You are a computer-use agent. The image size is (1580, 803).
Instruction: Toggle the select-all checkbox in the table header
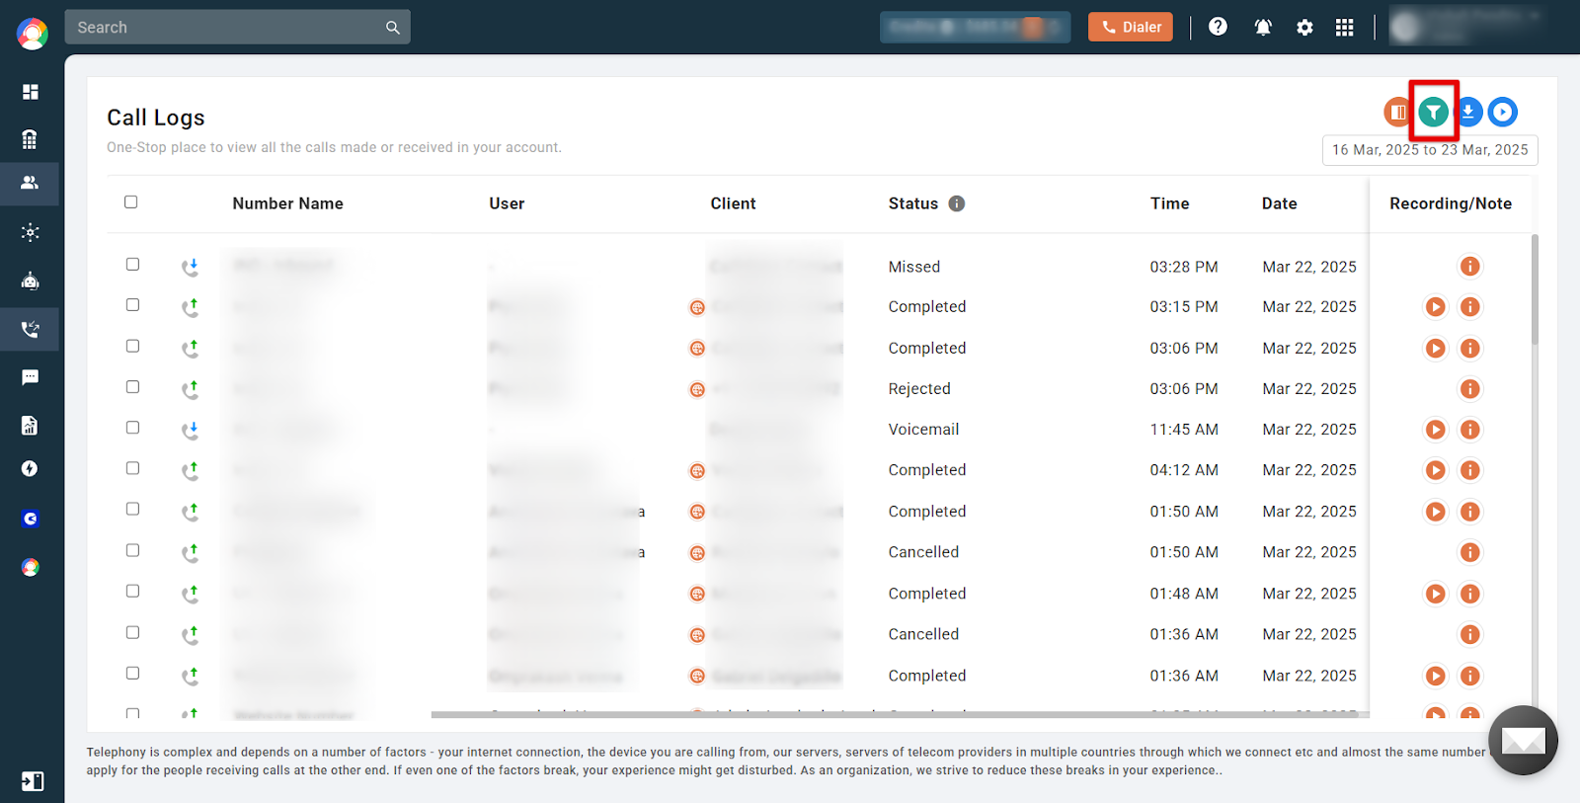click(x=130, y=201)
